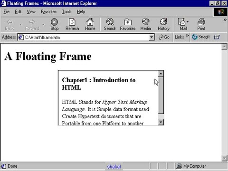Click the iframe scrollbar down arrow
The height and width of the screenshot is (171, 228).
pyautogui.click(x=161, y=122)
